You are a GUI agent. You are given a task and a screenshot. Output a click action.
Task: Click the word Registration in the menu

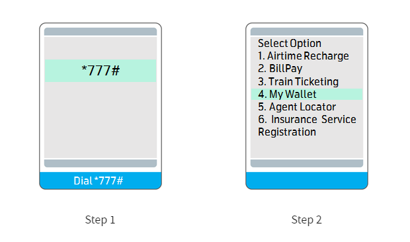(x=287, y=132)
